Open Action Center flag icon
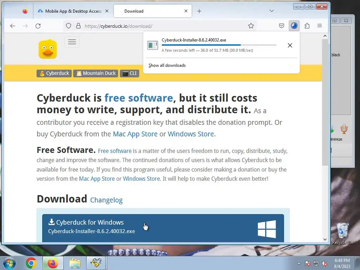The image size is (360, 270). [308, 264]
